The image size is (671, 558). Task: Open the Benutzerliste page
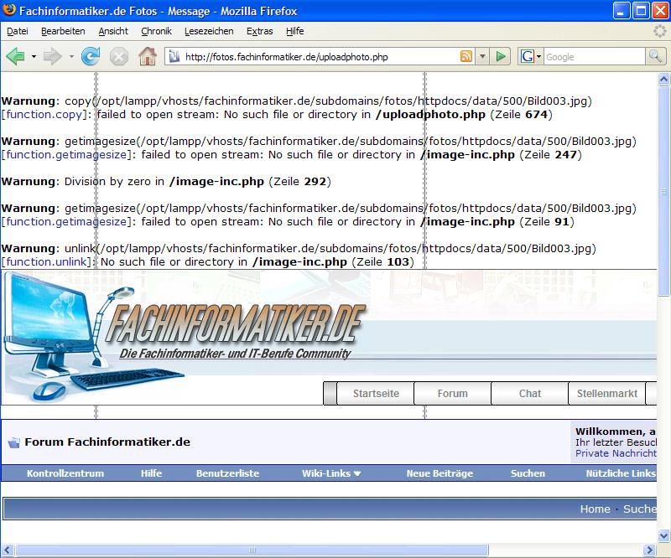pyautogui.click(x=227, y=473)
